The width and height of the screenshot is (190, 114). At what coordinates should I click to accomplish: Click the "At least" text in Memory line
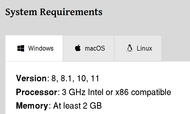coord(65,105)
